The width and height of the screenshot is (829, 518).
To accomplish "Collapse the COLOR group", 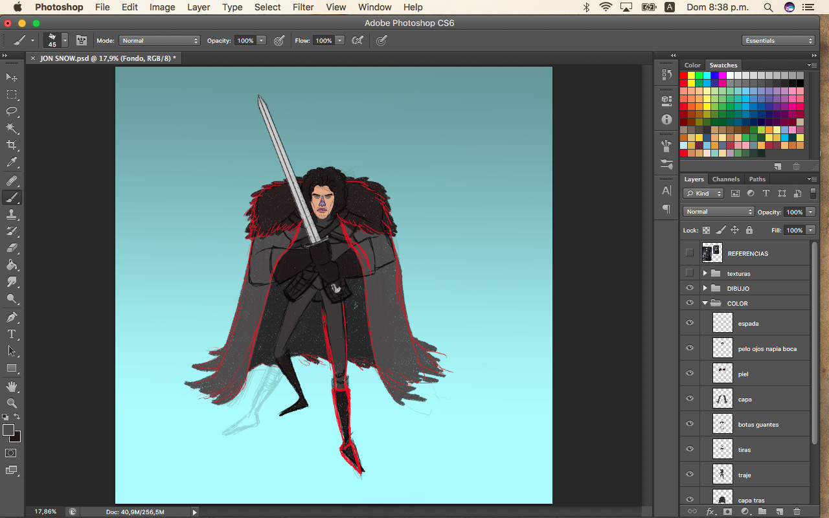I will pyautogui.click(x=705, y=303).
